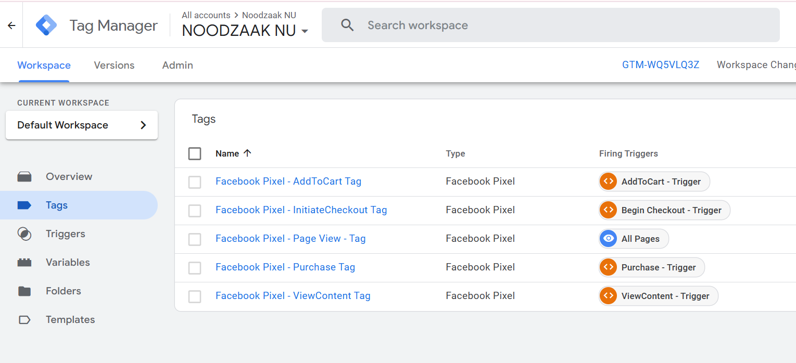Switch to the Versions tab
Viewport: 796px width, 363px height.
coord(114,65)
